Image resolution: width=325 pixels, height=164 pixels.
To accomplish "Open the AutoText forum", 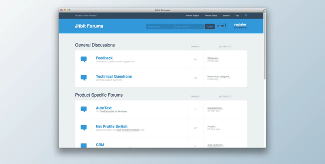I will [x=104, y=108].
